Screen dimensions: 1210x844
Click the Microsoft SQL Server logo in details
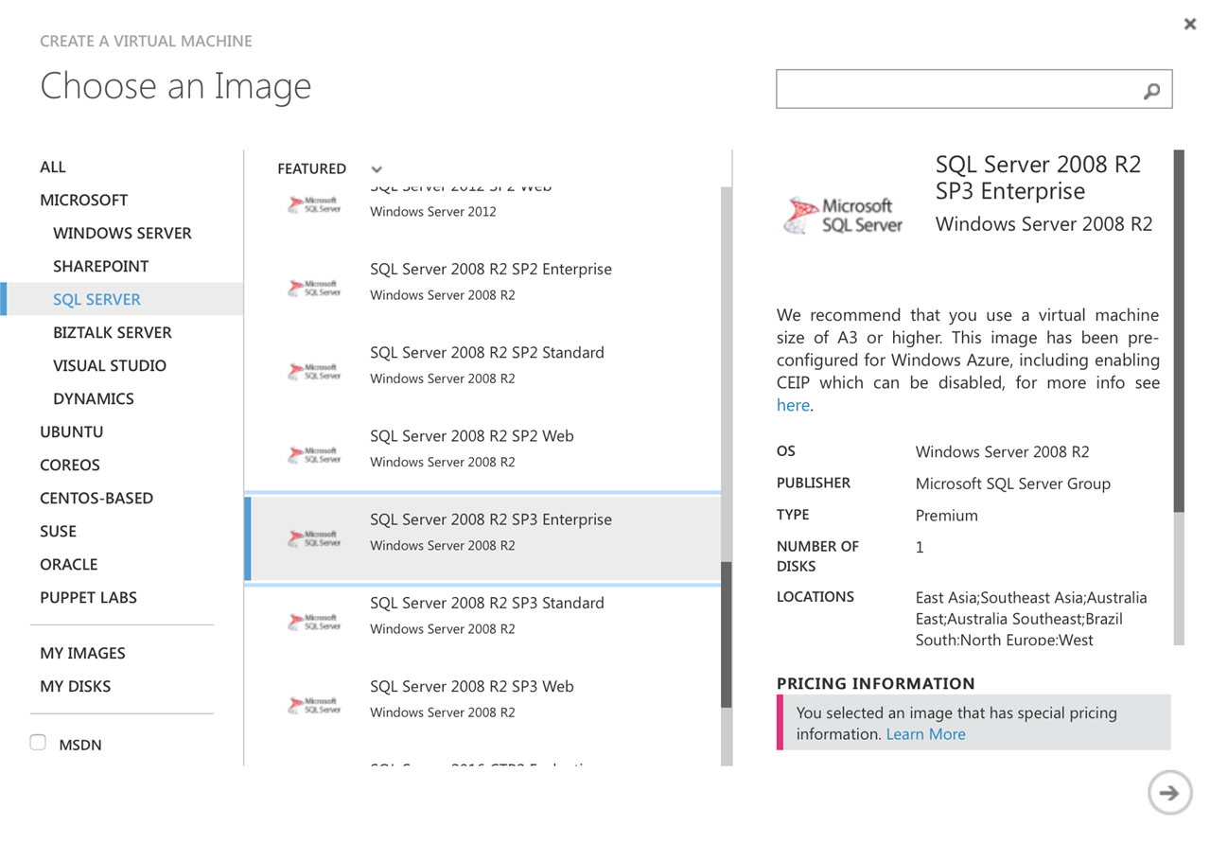click(843, 215)
